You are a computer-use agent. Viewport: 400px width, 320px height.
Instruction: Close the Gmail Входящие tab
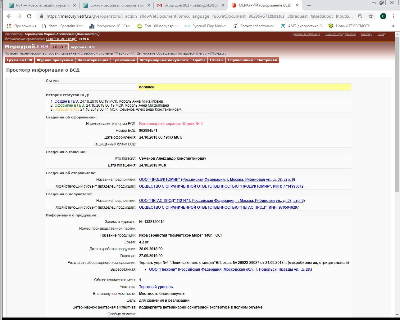(223, 5)
